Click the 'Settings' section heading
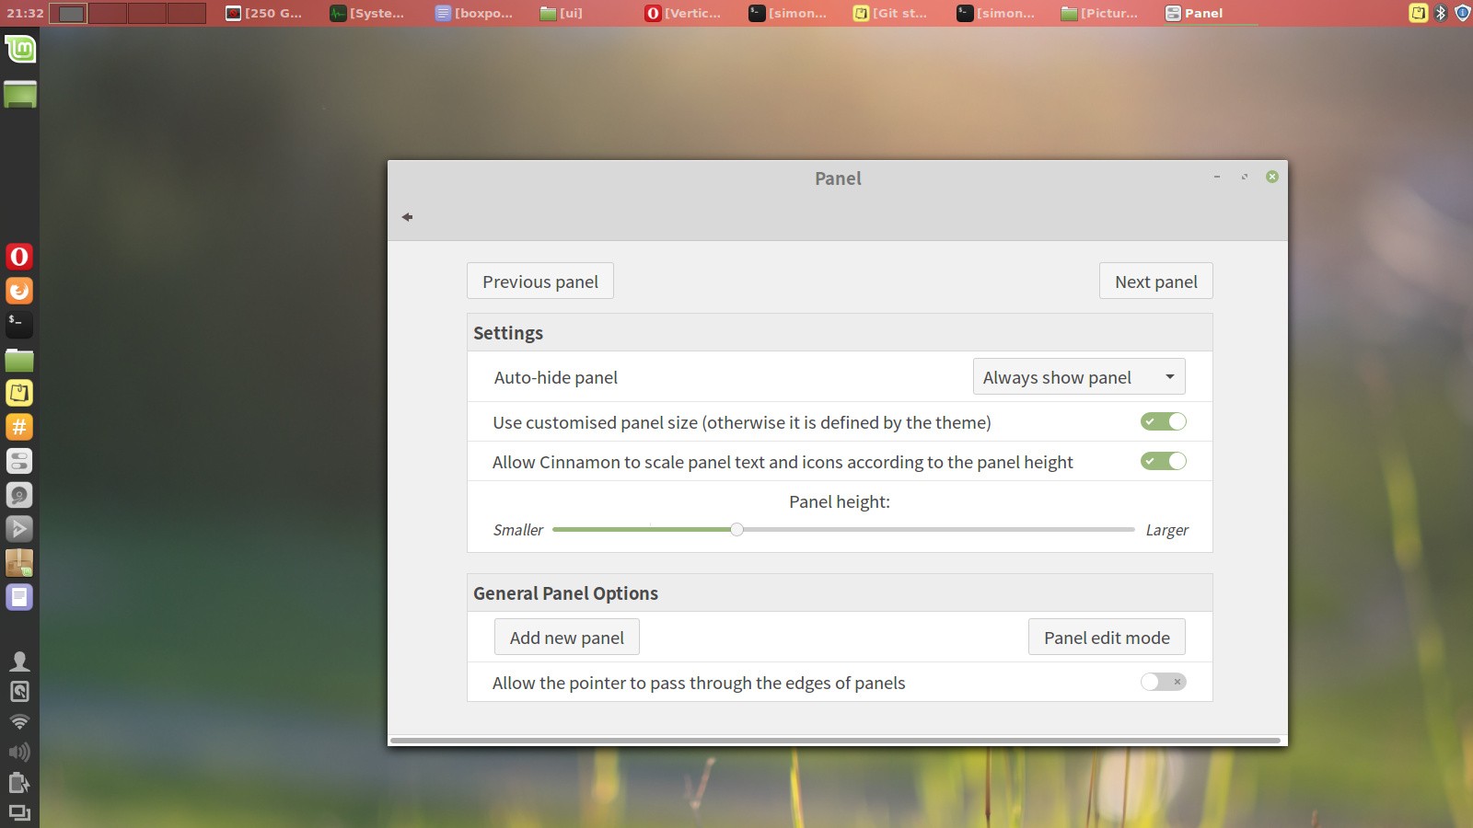This screenshot has width=1473, height=828. pyautogui.click(x=508, y=333)
